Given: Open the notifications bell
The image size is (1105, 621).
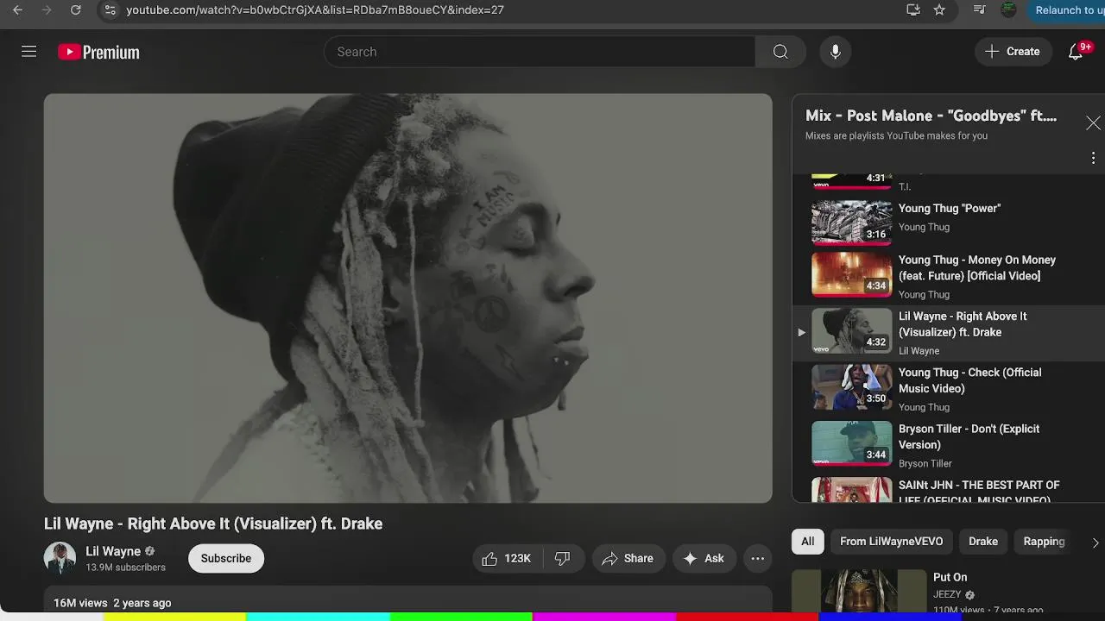Looking at the screenshot, I should [x=1076, y=52].
